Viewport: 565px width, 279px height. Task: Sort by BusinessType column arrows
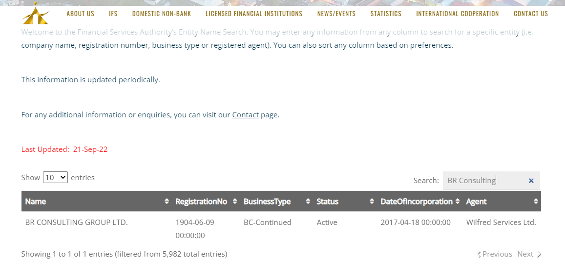(x=308, y=202)
